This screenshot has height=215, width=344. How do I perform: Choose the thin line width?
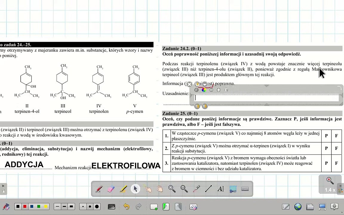(57, 207)
